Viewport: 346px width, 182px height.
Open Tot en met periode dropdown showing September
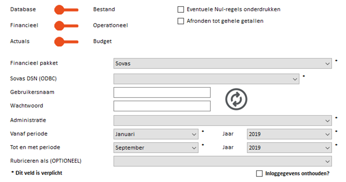point(156,148)
